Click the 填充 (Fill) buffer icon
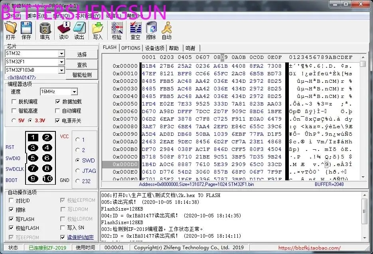The image size is (373, 254). (45, 29)
